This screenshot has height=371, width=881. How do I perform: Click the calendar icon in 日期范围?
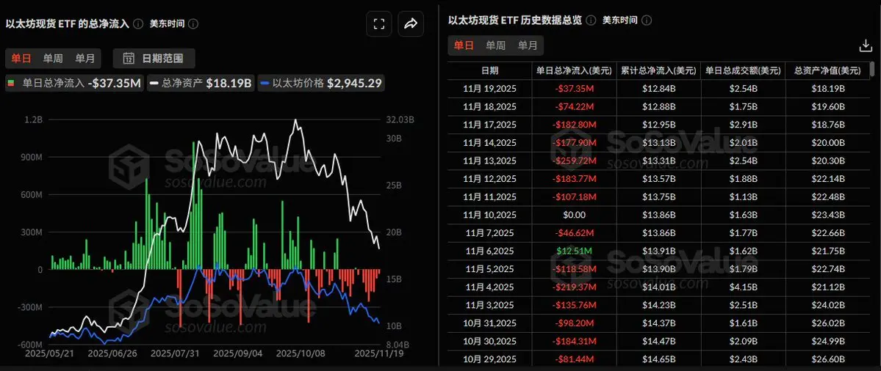[x=129, y=58]
